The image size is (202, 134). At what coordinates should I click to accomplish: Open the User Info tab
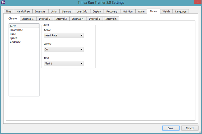pos(82,11)
